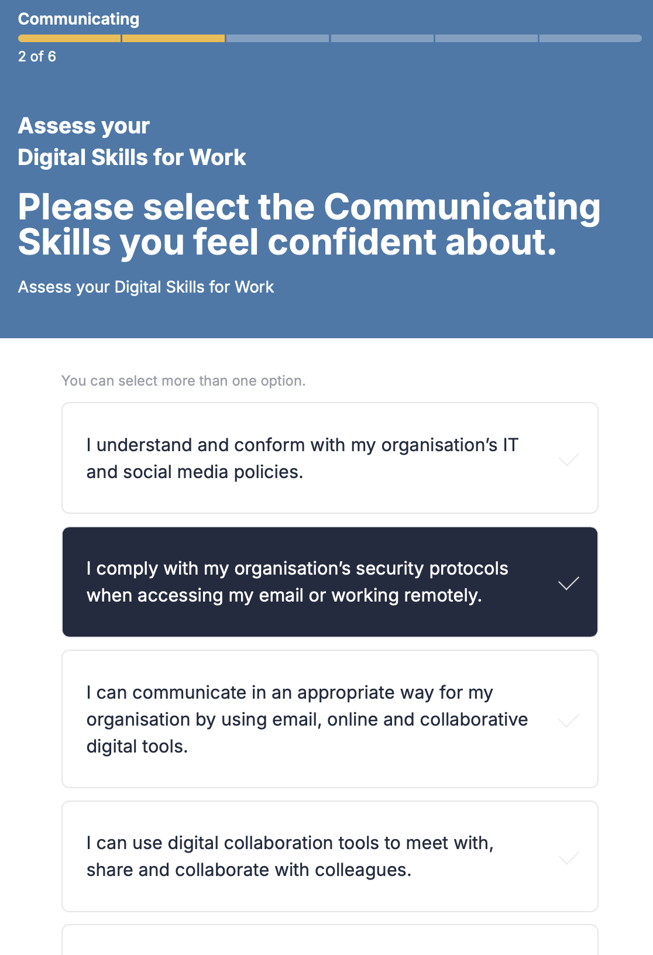Choose "I can use digital collaboration tools" option

290,856
